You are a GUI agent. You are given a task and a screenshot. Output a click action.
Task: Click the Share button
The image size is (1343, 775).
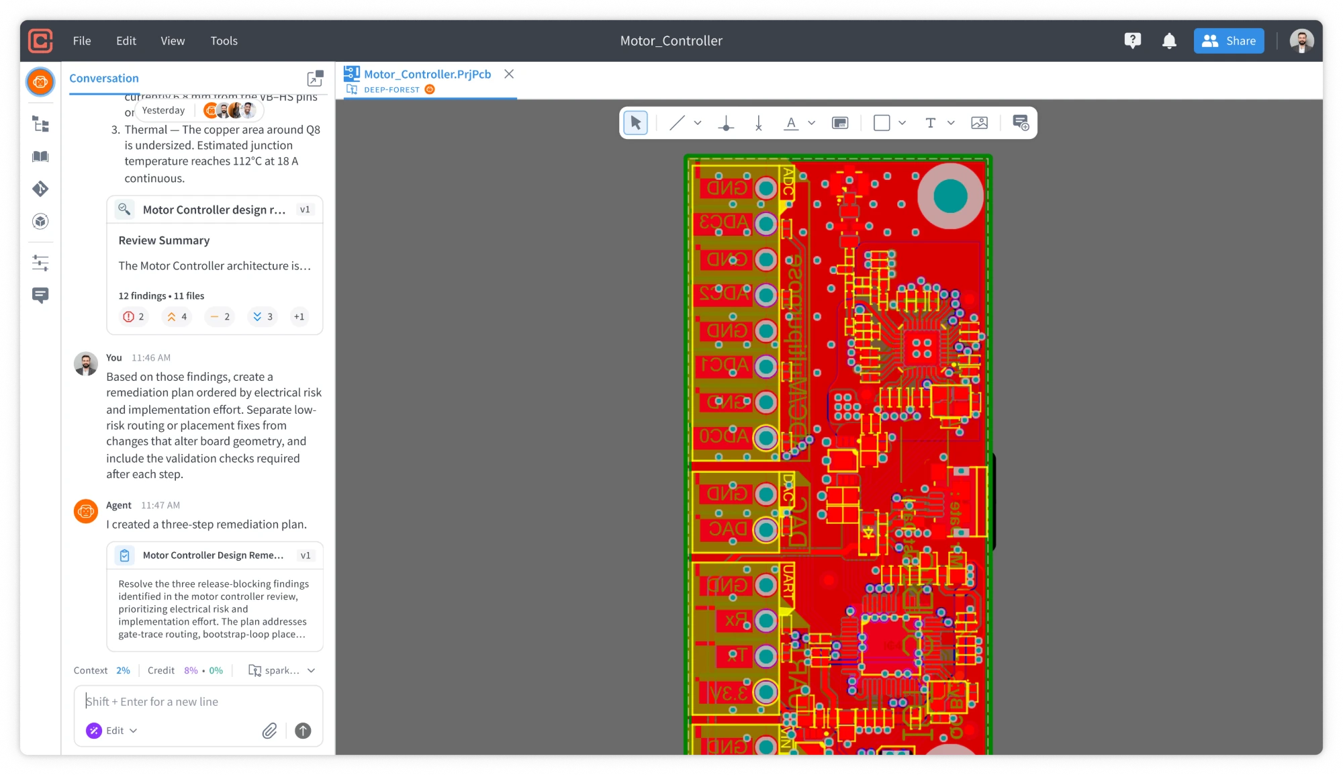click(1229, 41)
